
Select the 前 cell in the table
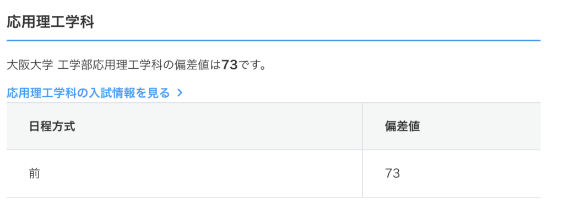tap(35, 174)
